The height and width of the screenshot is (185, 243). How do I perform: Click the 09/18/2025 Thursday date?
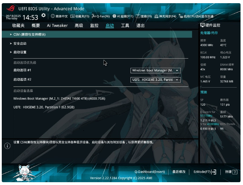tap(13, 17)
